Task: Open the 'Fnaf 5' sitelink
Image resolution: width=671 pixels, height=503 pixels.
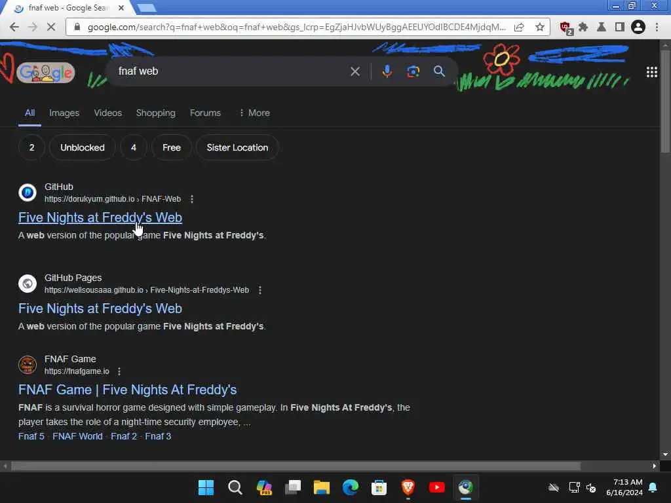Action: (x=31, y=436)
